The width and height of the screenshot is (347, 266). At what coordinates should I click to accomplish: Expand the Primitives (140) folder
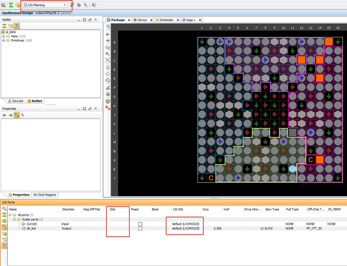[3, 41]
